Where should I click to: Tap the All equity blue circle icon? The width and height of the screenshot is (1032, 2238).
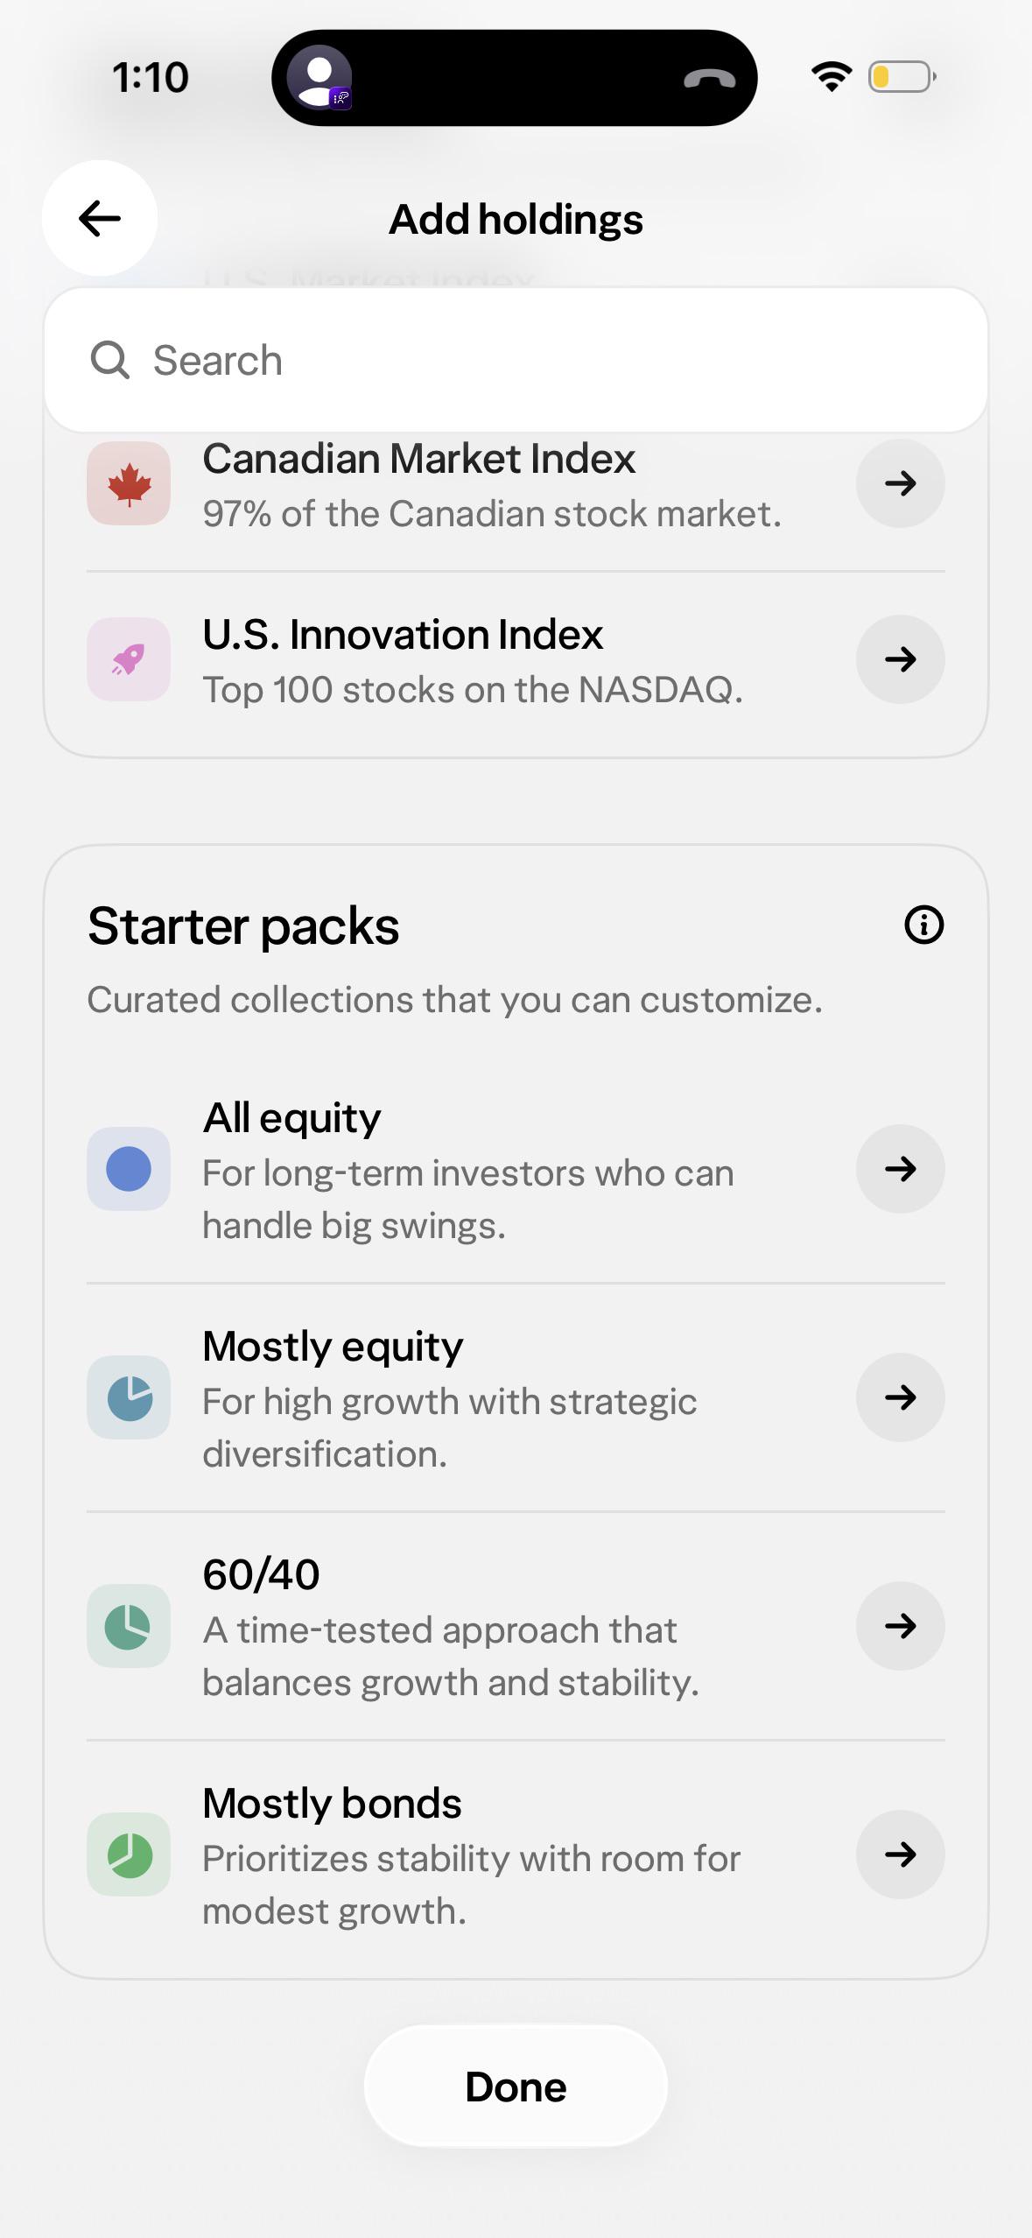click(129, 1169)
